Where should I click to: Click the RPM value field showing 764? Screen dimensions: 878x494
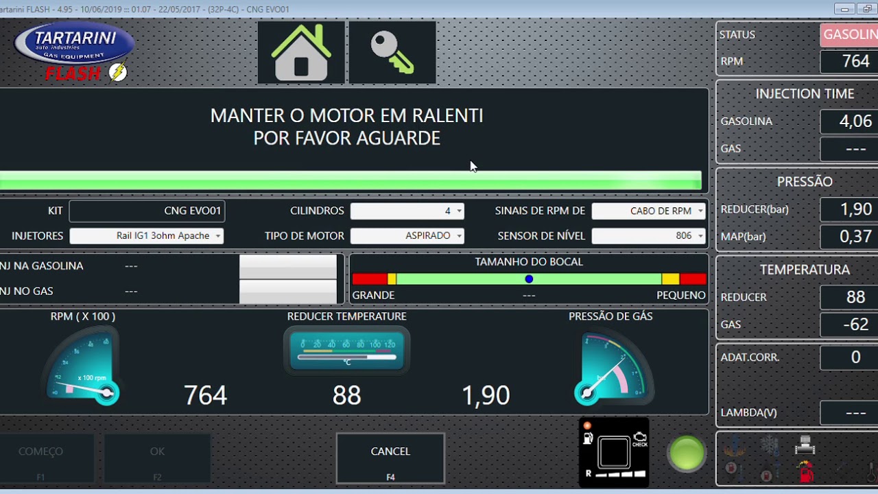pos(849,61)
